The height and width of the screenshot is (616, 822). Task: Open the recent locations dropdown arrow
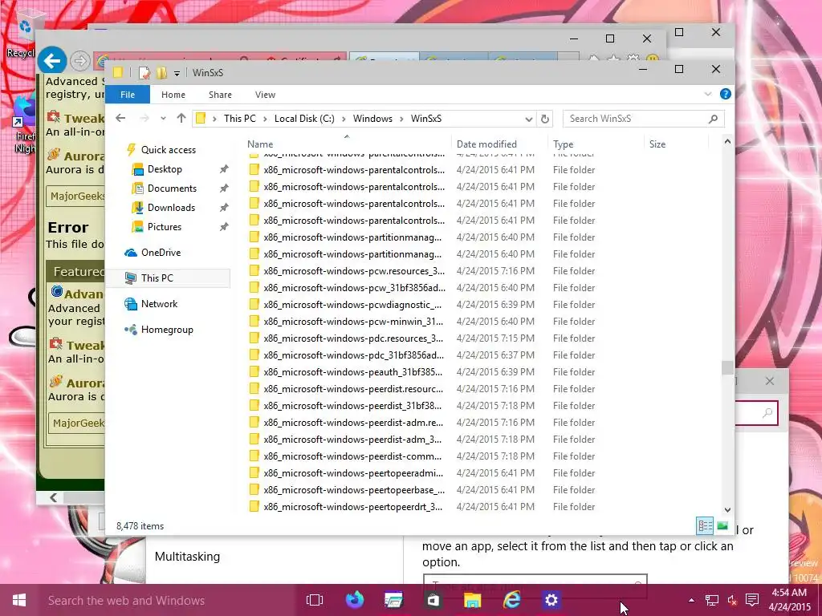click(x=163, y=119)
